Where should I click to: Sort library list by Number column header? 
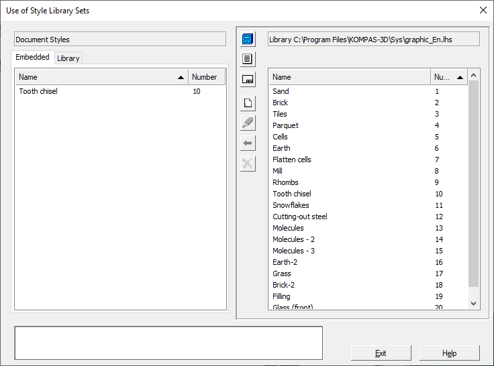pyautogui.click(x=449, y=77)
